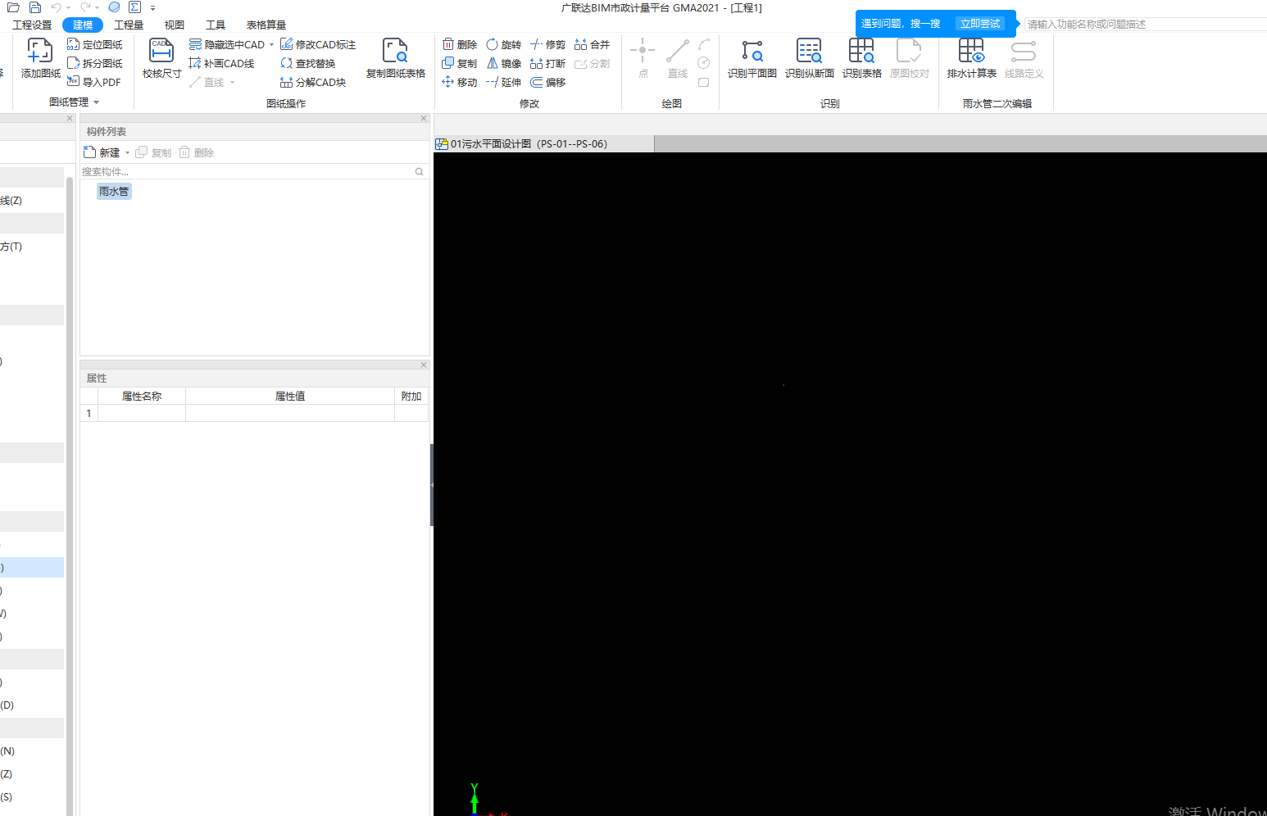Click the 偏移 offset tool
1267x816 pixels.
coord(548,82)
